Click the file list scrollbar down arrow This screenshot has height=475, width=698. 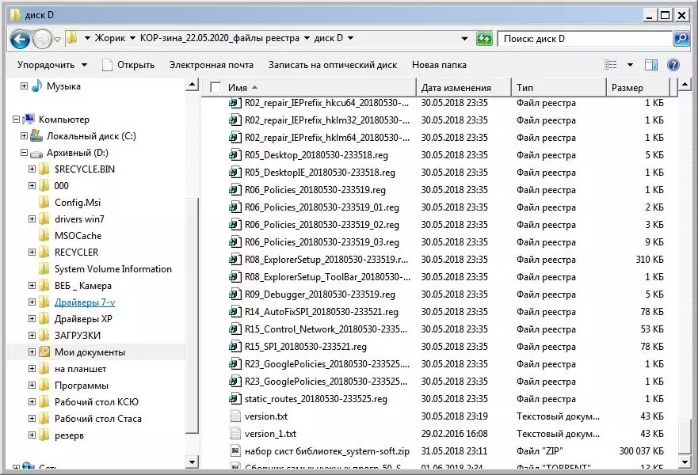coord(685,462)
